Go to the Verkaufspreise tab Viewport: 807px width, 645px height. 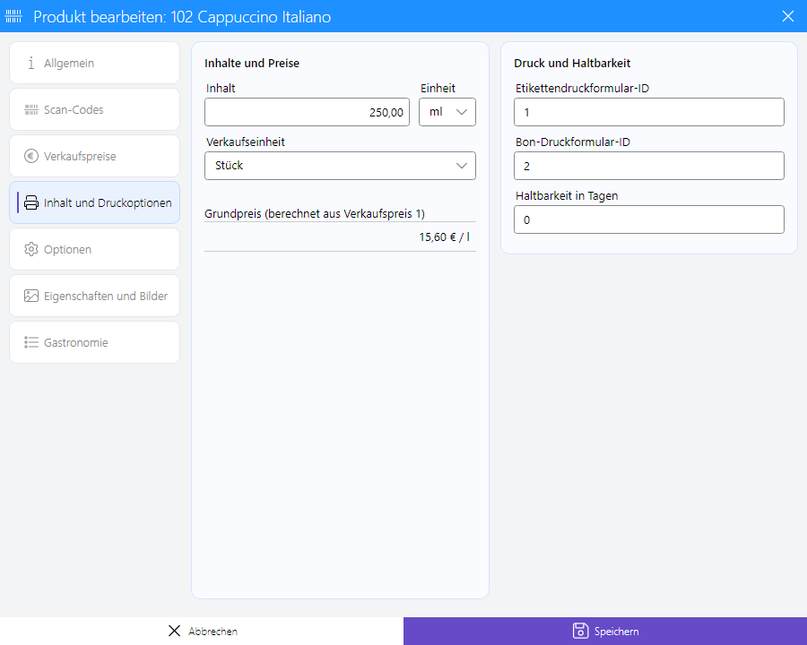[95, 156]
